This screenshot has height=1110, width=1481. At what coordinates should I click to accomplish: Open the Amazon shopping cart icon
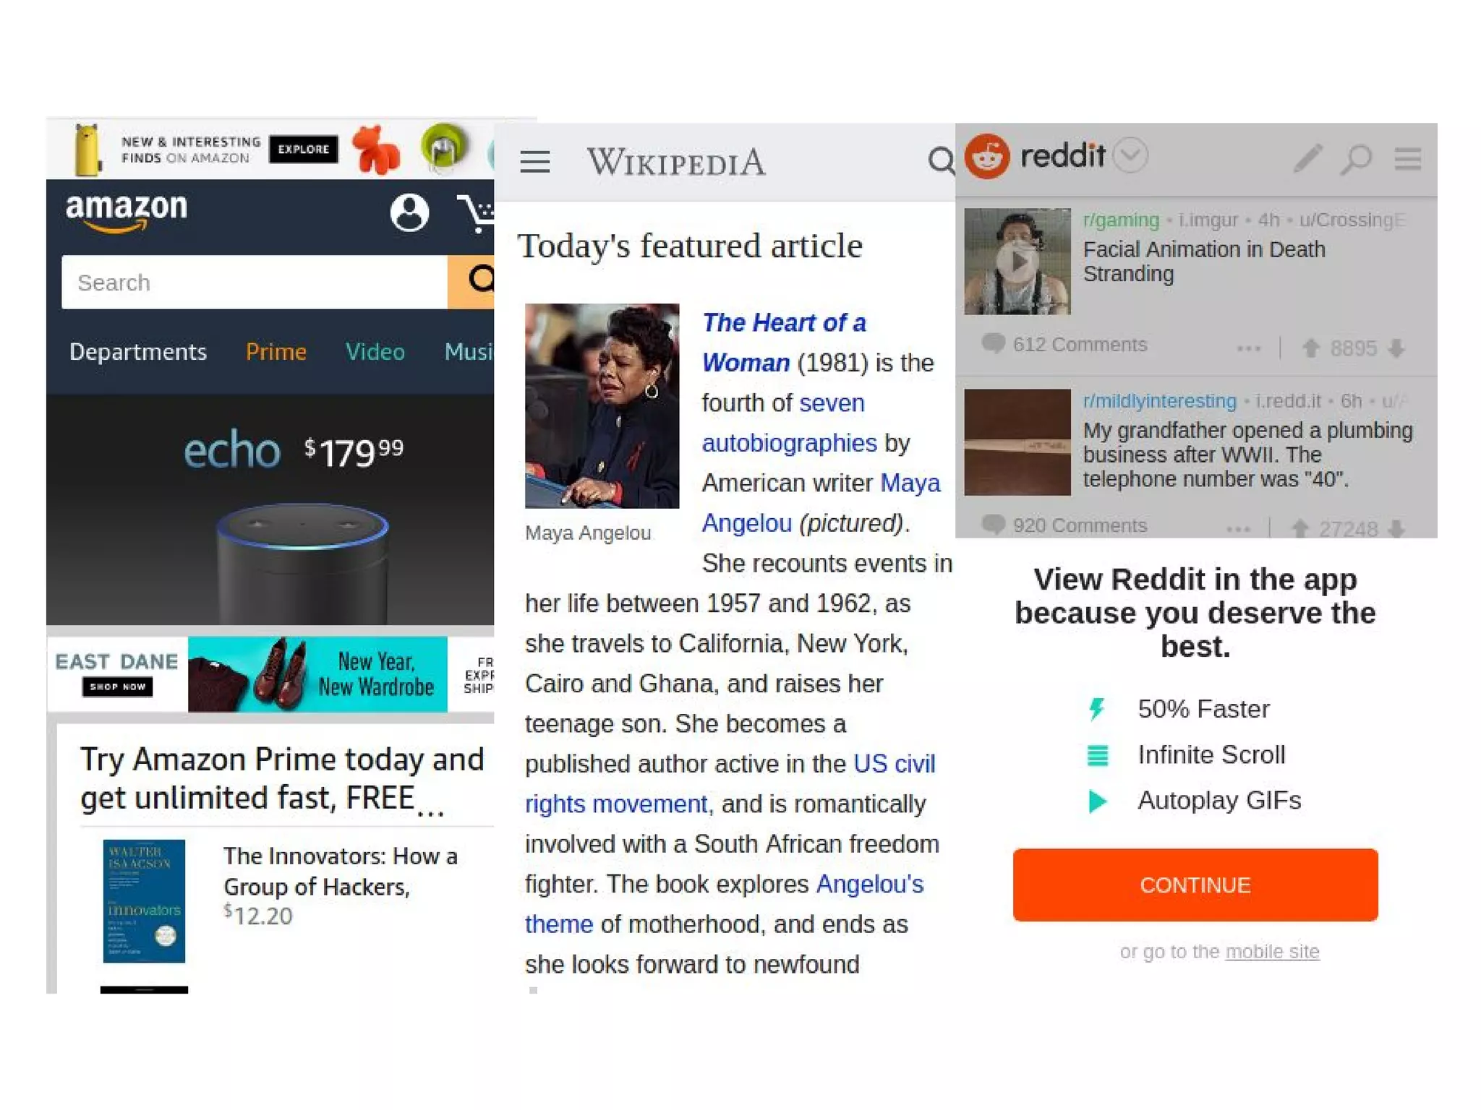[477, 213]
